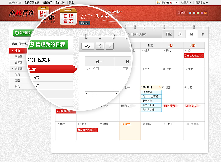Select today's 29 初五 highlighted cell
This screenshot has height=162, width=221.
tap(130, 131)
